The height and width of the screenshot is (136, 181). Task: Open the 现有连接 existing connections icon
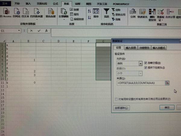tap(50, 12)
